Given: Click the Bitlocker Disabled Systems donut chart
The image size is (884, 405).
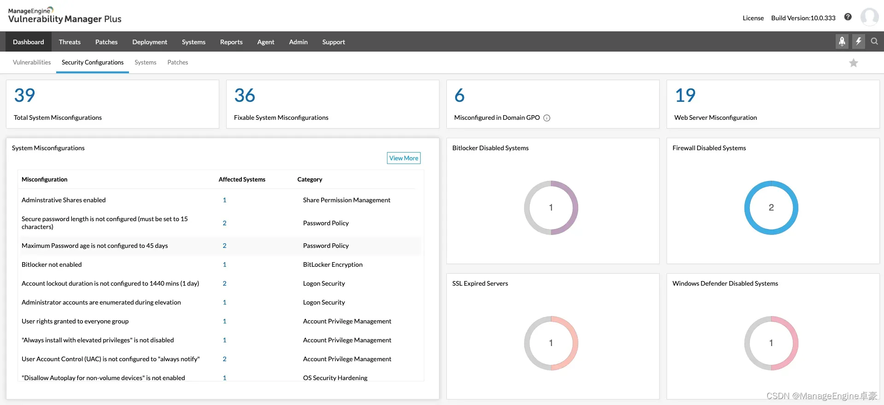Looking at the screenshot, I should click(x=551, y=208).
